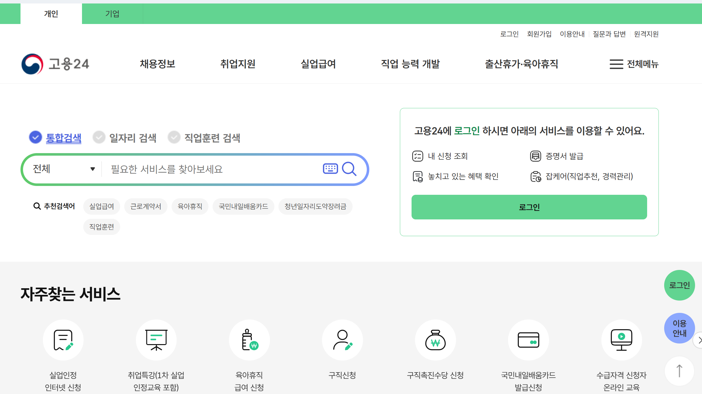Click the 육아휴직 급여 신청 baby bottle icon
The height and width of the screenshot is (394, 702).
[249, 340]
